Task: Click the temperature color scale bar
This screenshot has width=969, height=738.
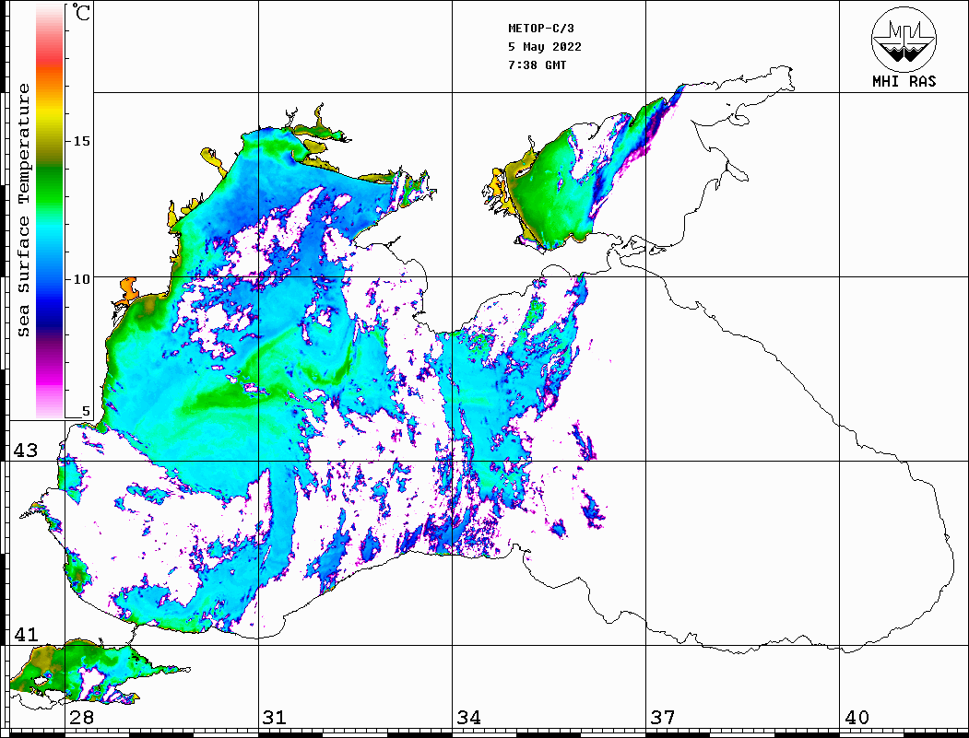Action: click(x=50, y=212)
